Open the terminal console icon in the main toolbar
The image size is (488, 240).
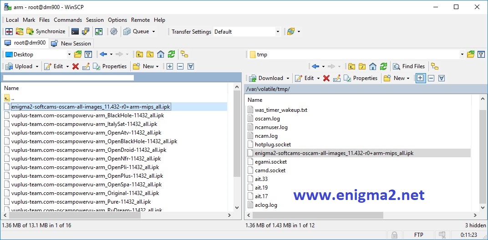[75, 31]
